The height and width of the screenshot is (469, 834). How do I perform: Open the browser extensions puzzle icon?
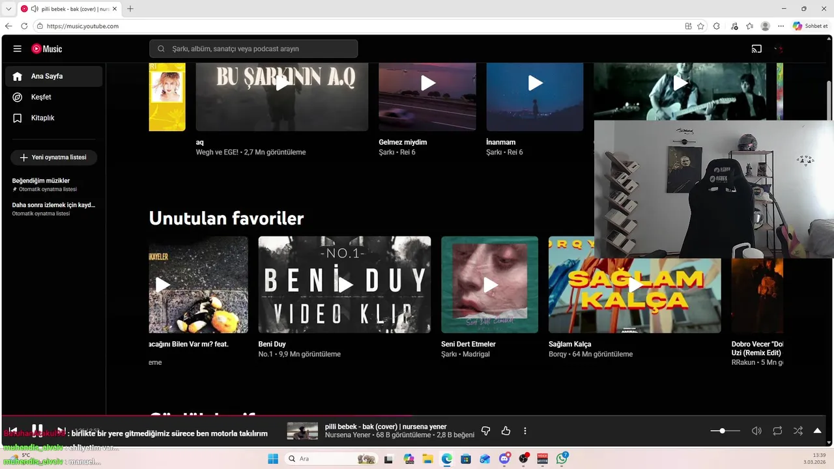[x=717, y=26]
